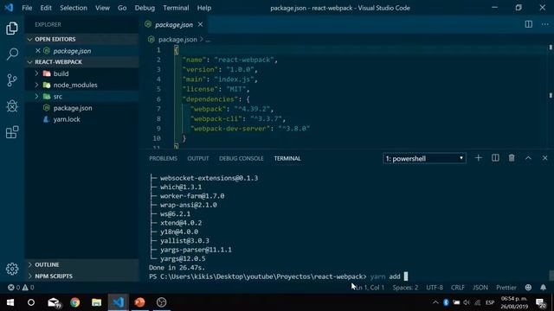The width and height of the screenshot is (554, 311).
Task: Expand the Outline section
Action: tap(82, 264)
